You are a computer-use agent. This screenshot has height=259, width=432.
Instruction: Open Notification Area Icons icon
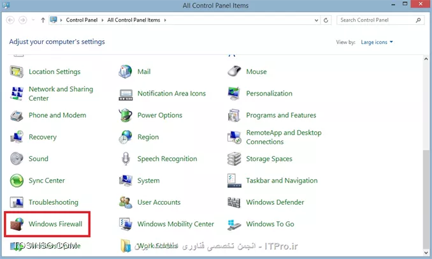tap(126, 94)
